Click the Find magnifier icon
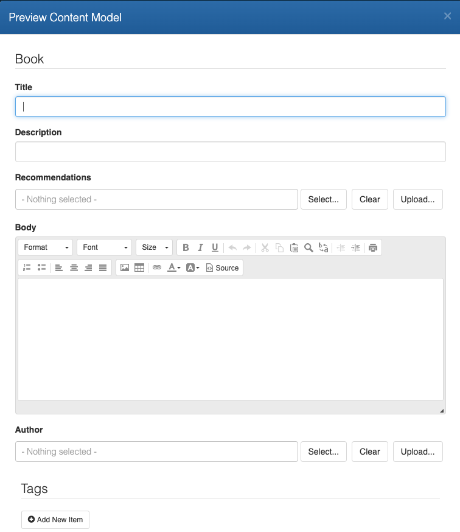460x532 pixels. (x=308, y=247)
